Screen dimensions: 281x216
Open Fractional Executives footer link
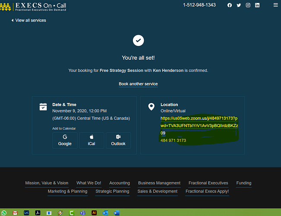pos(208,183)
